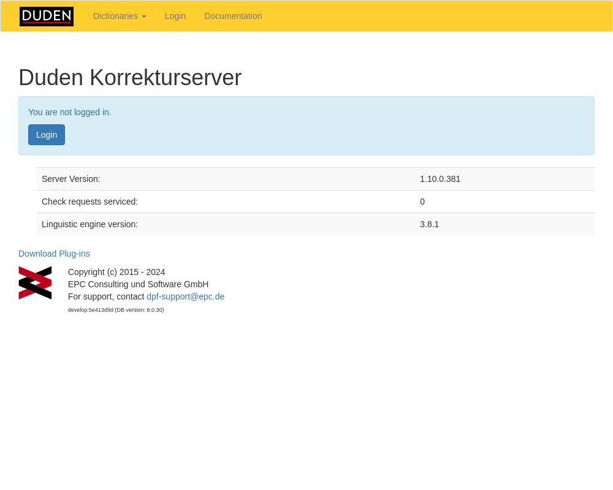Click the check requests count 0
This screenshot has height=490, width=613.
(422, 202)
